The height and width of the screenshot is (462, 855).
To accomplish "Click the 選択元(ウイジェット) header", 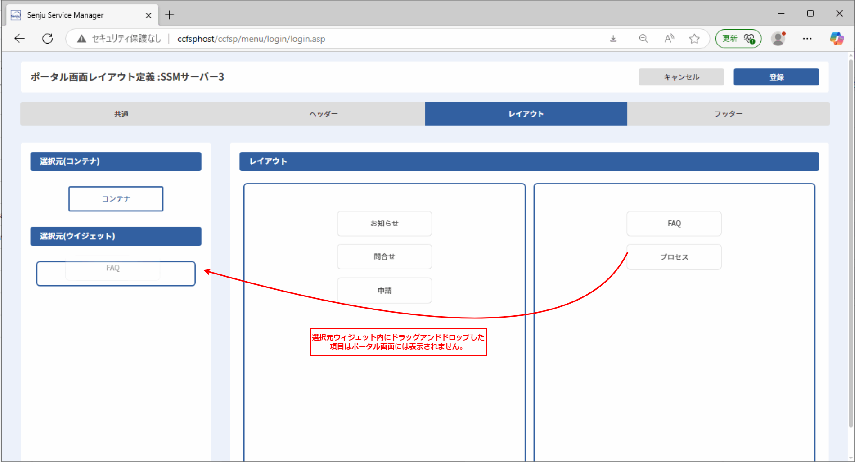I will 116,236.
